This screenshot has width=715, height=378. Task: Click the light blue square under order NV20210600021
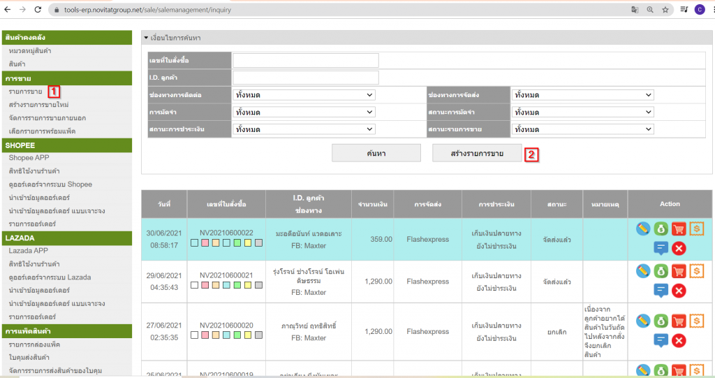pyautogui.click(x=226, y=285)
